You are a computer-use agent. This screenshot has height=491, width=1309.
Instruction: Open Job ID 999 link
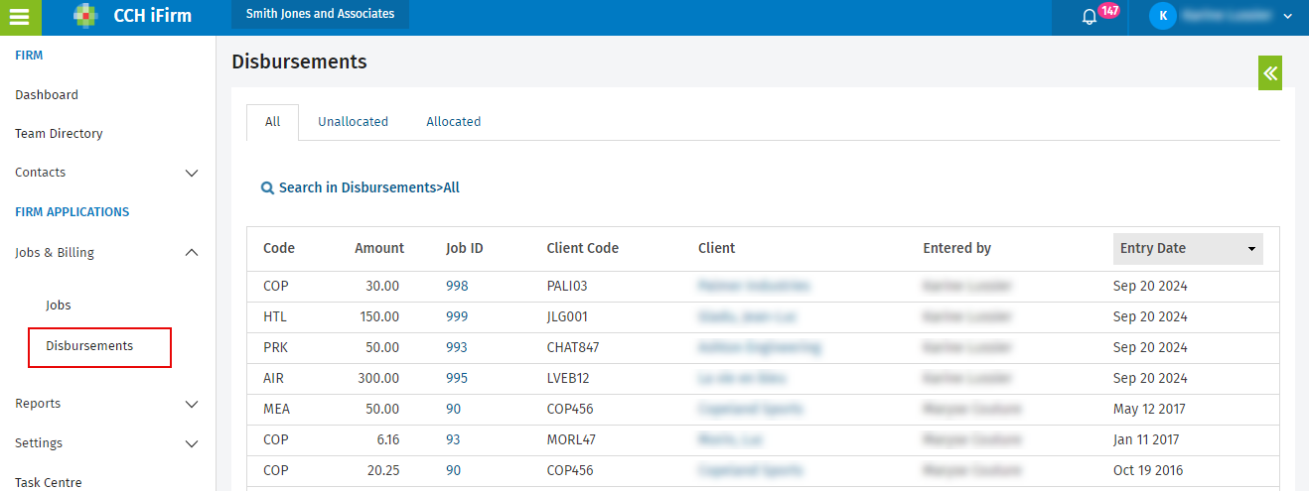(457, 316)
